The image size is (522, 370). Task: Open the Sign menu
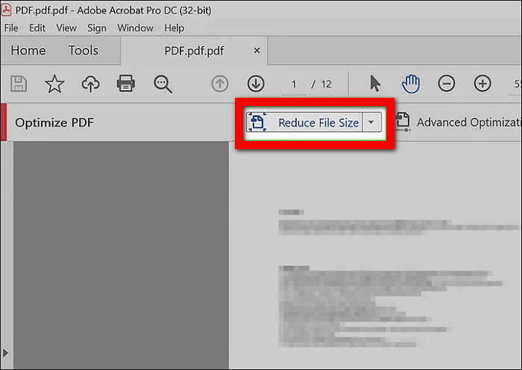(x=97, y=28)
